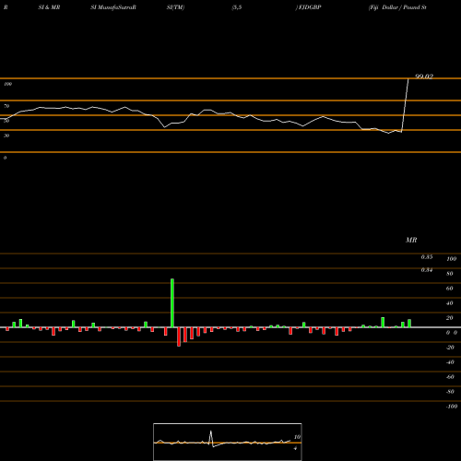Select the tallest green histogram bar

pyautogui.click(x=172, y=303)
